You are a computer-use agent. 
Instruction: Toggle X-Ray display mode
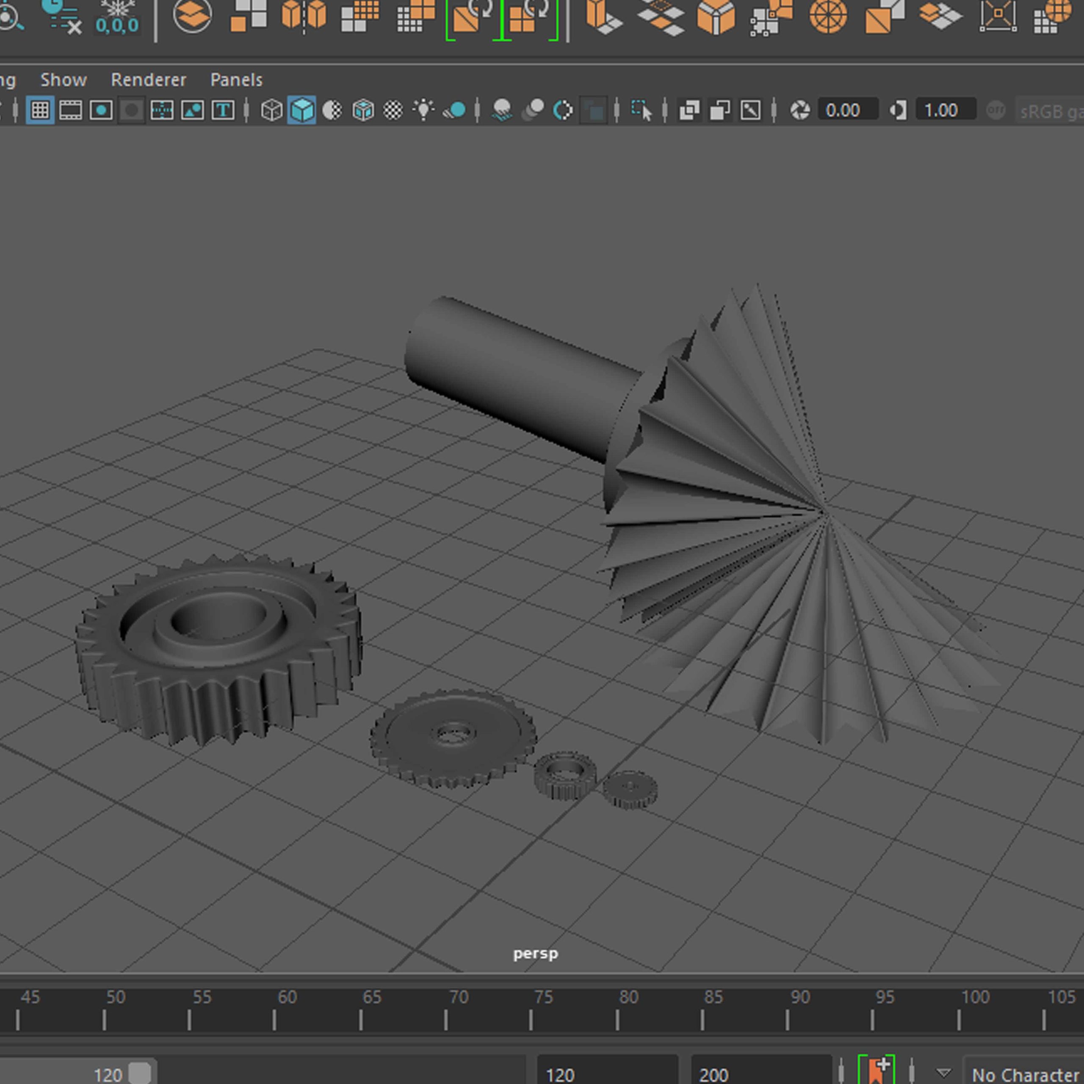coord(689,110)
